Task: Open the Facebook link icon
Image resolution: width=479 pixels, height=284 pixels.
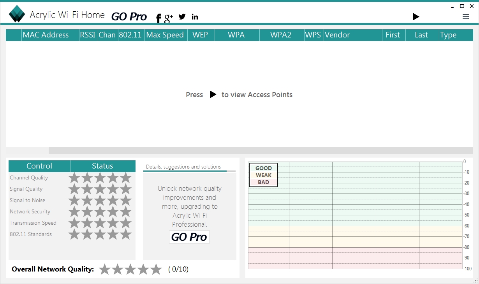Action: pyautogui.click(x=158, y=18)
